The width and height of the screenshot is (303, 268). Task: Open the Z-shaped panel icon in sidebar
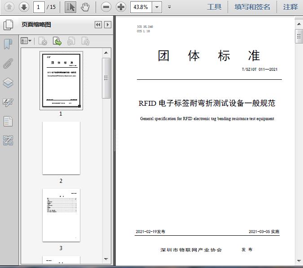coord(8,140)
